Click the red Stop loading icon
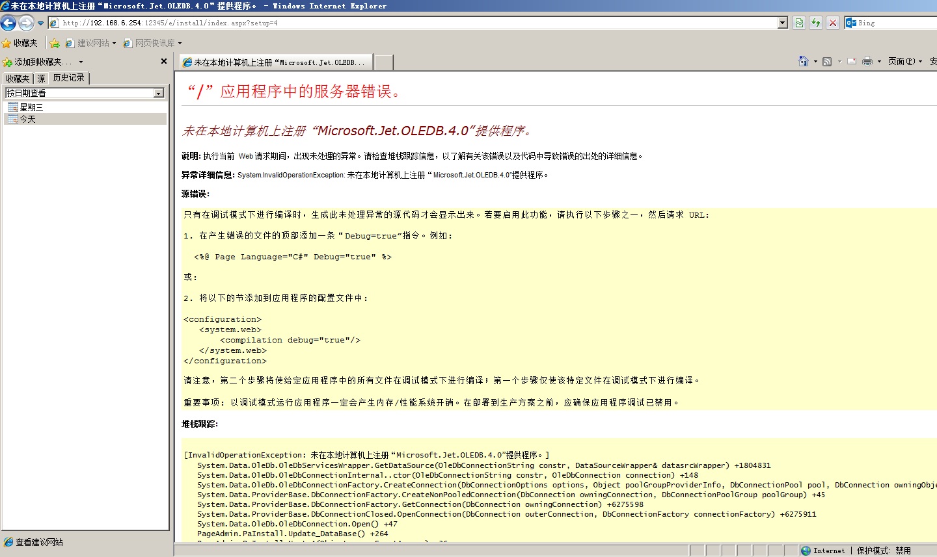Viewport: 937px width, 557px height. click(x=833, y=23)
